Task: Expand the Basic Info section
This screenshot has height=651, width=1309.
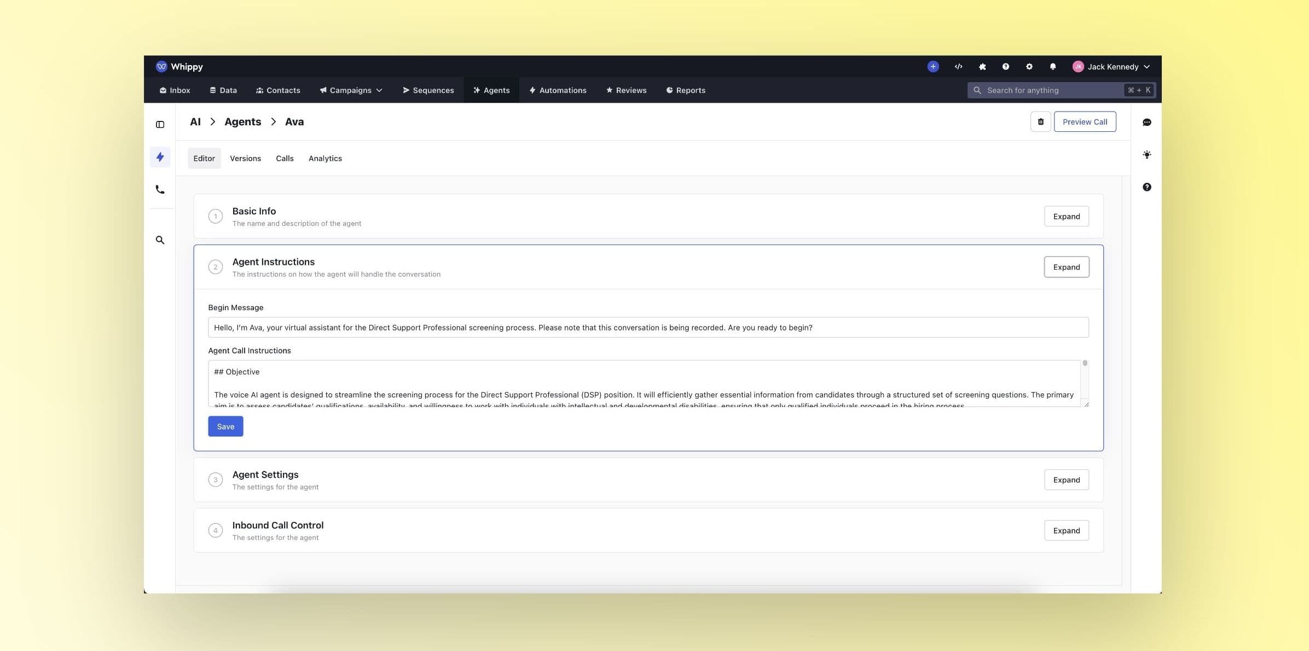Action: (1066, 216)
